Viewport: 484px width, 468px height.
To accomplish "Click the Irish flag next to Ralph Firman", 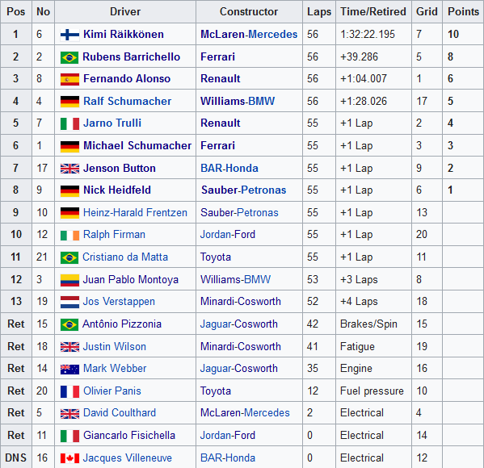I will [x=69, y=236].
